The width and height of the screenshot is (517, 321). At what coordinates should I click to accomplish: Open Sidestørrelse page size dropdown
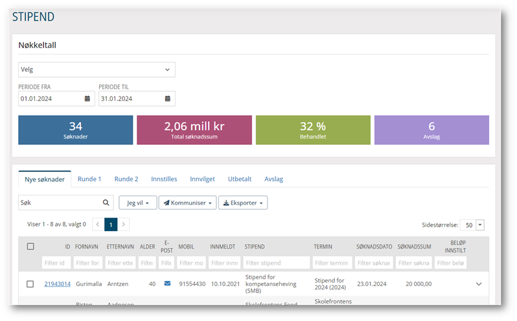pos(480,225)
